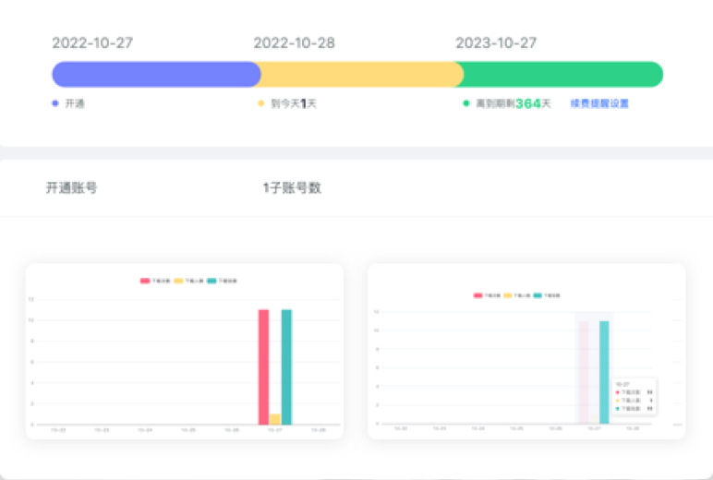This screenshot has height=480, width=713.
Task: Select the 2022-10-27 start date text
Action: (x=92, y=42)
